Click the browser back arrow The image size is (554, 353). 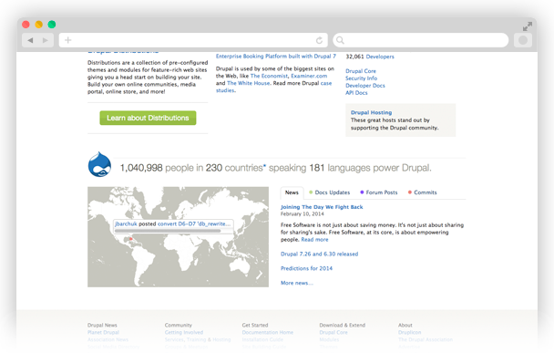coord(30,40)
